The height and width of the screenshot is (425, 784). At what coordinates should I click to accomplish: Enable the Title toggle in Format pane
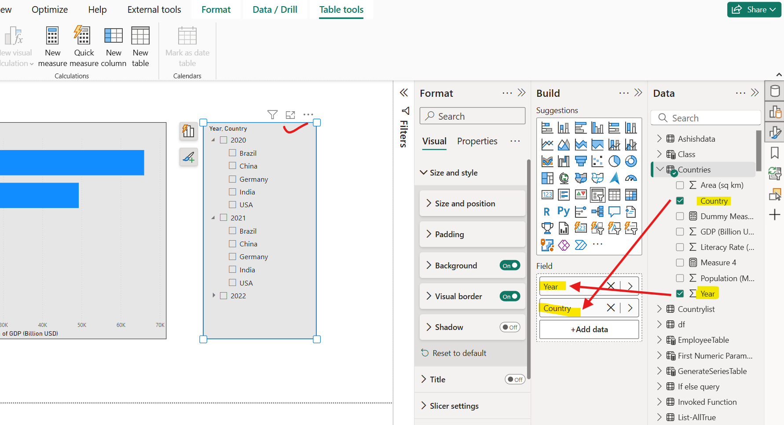point(515,379)
